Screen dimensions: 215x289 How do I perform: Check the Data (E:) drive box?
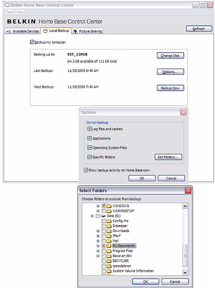pyautogui.click(x=98, y=216)
